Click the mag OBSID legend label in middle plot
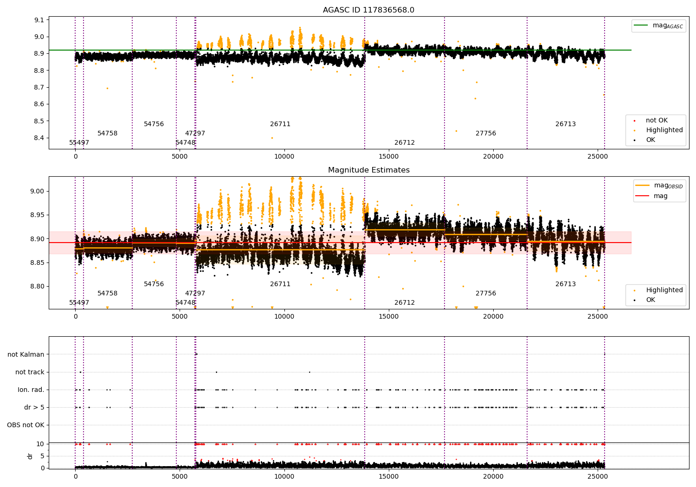 coord(668,186)
